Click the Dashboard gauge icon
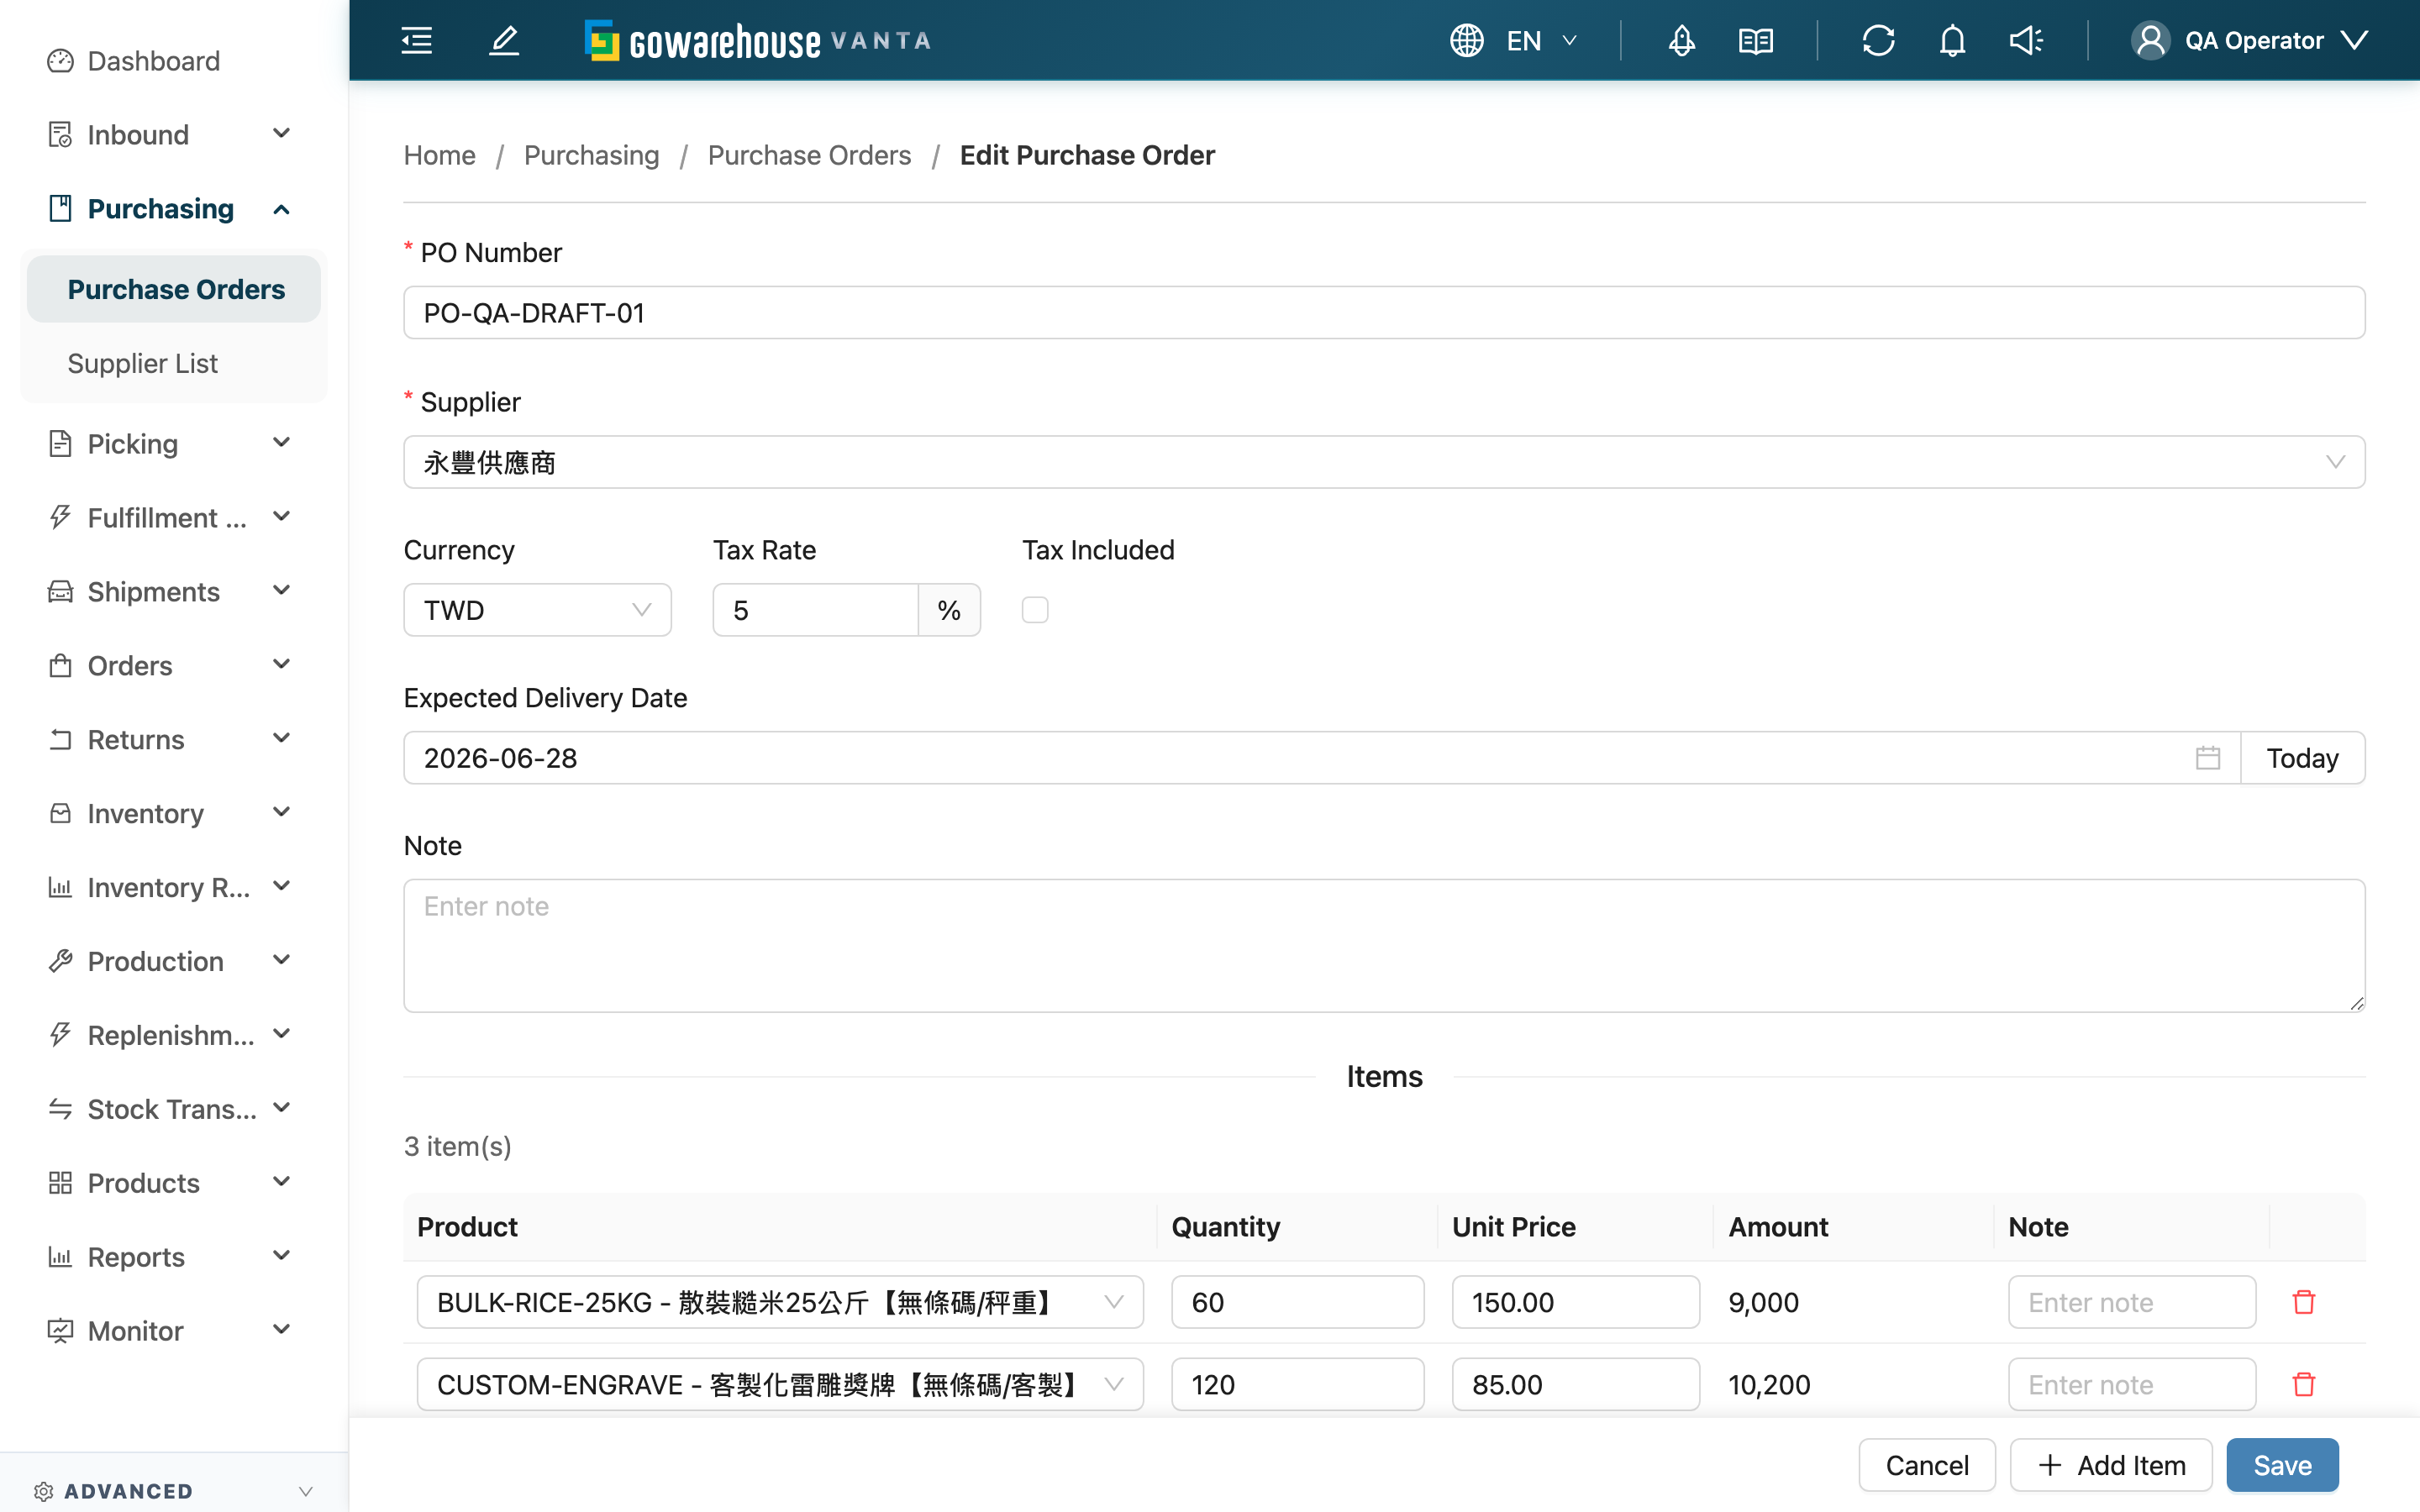The height and width of the screenshot is (1512, 2420). coord(60,61)
